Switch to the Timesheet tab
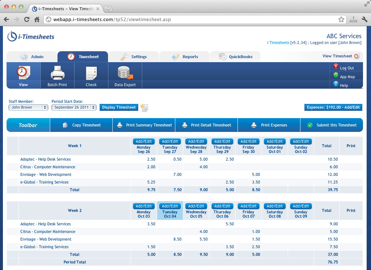This screenshot has width=371, height=270. click(83, 57)
